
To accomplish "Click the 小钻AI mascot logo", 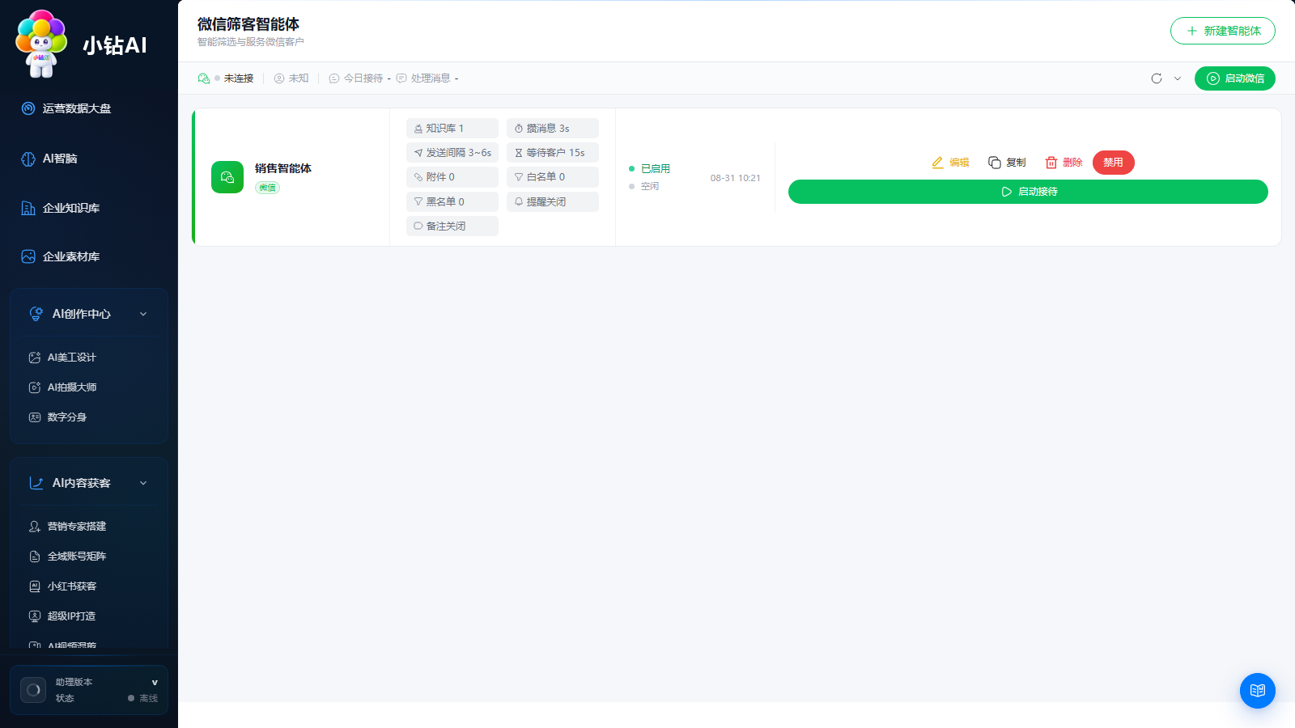I will click(x=41, y=44).
